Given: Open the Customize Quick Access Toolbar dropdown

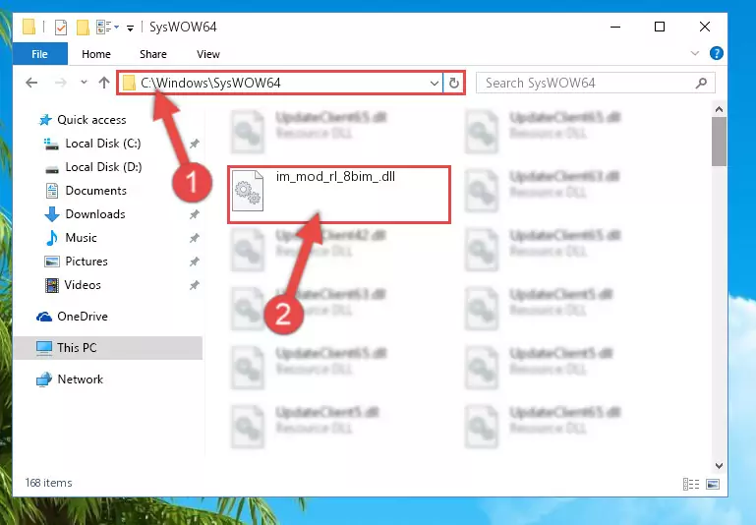Looking at the screenshot, I should (x=130, y=28).
